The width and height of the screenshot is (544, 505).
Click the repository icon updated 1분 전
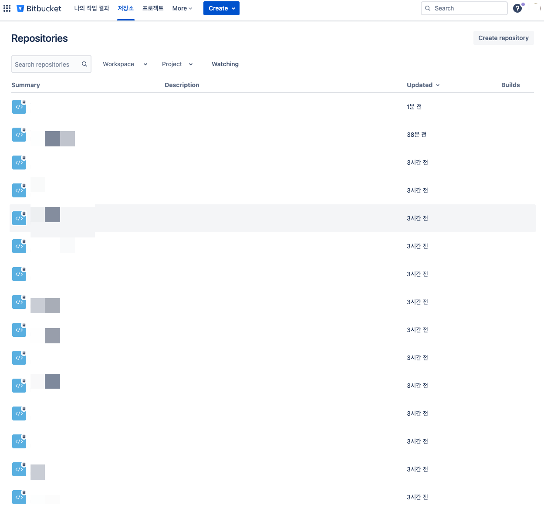click(19, 107)
